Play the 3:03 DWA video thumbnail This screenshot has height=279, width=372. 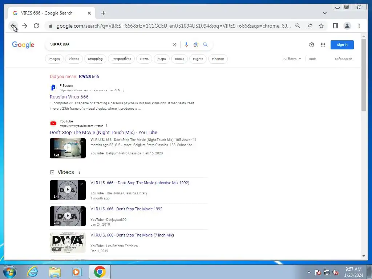[x=68, y=242]
